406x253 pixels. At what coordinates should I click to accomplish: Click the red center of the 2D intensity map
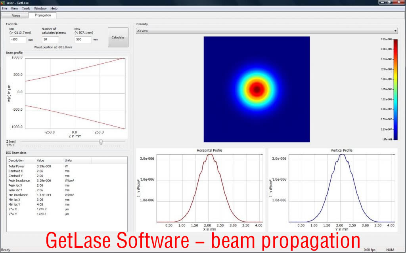click(257, 89)
